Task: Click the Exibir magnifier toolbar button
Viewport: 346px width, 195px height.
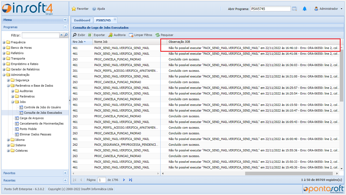Action: pyautogui.click(x=75, y=35)
